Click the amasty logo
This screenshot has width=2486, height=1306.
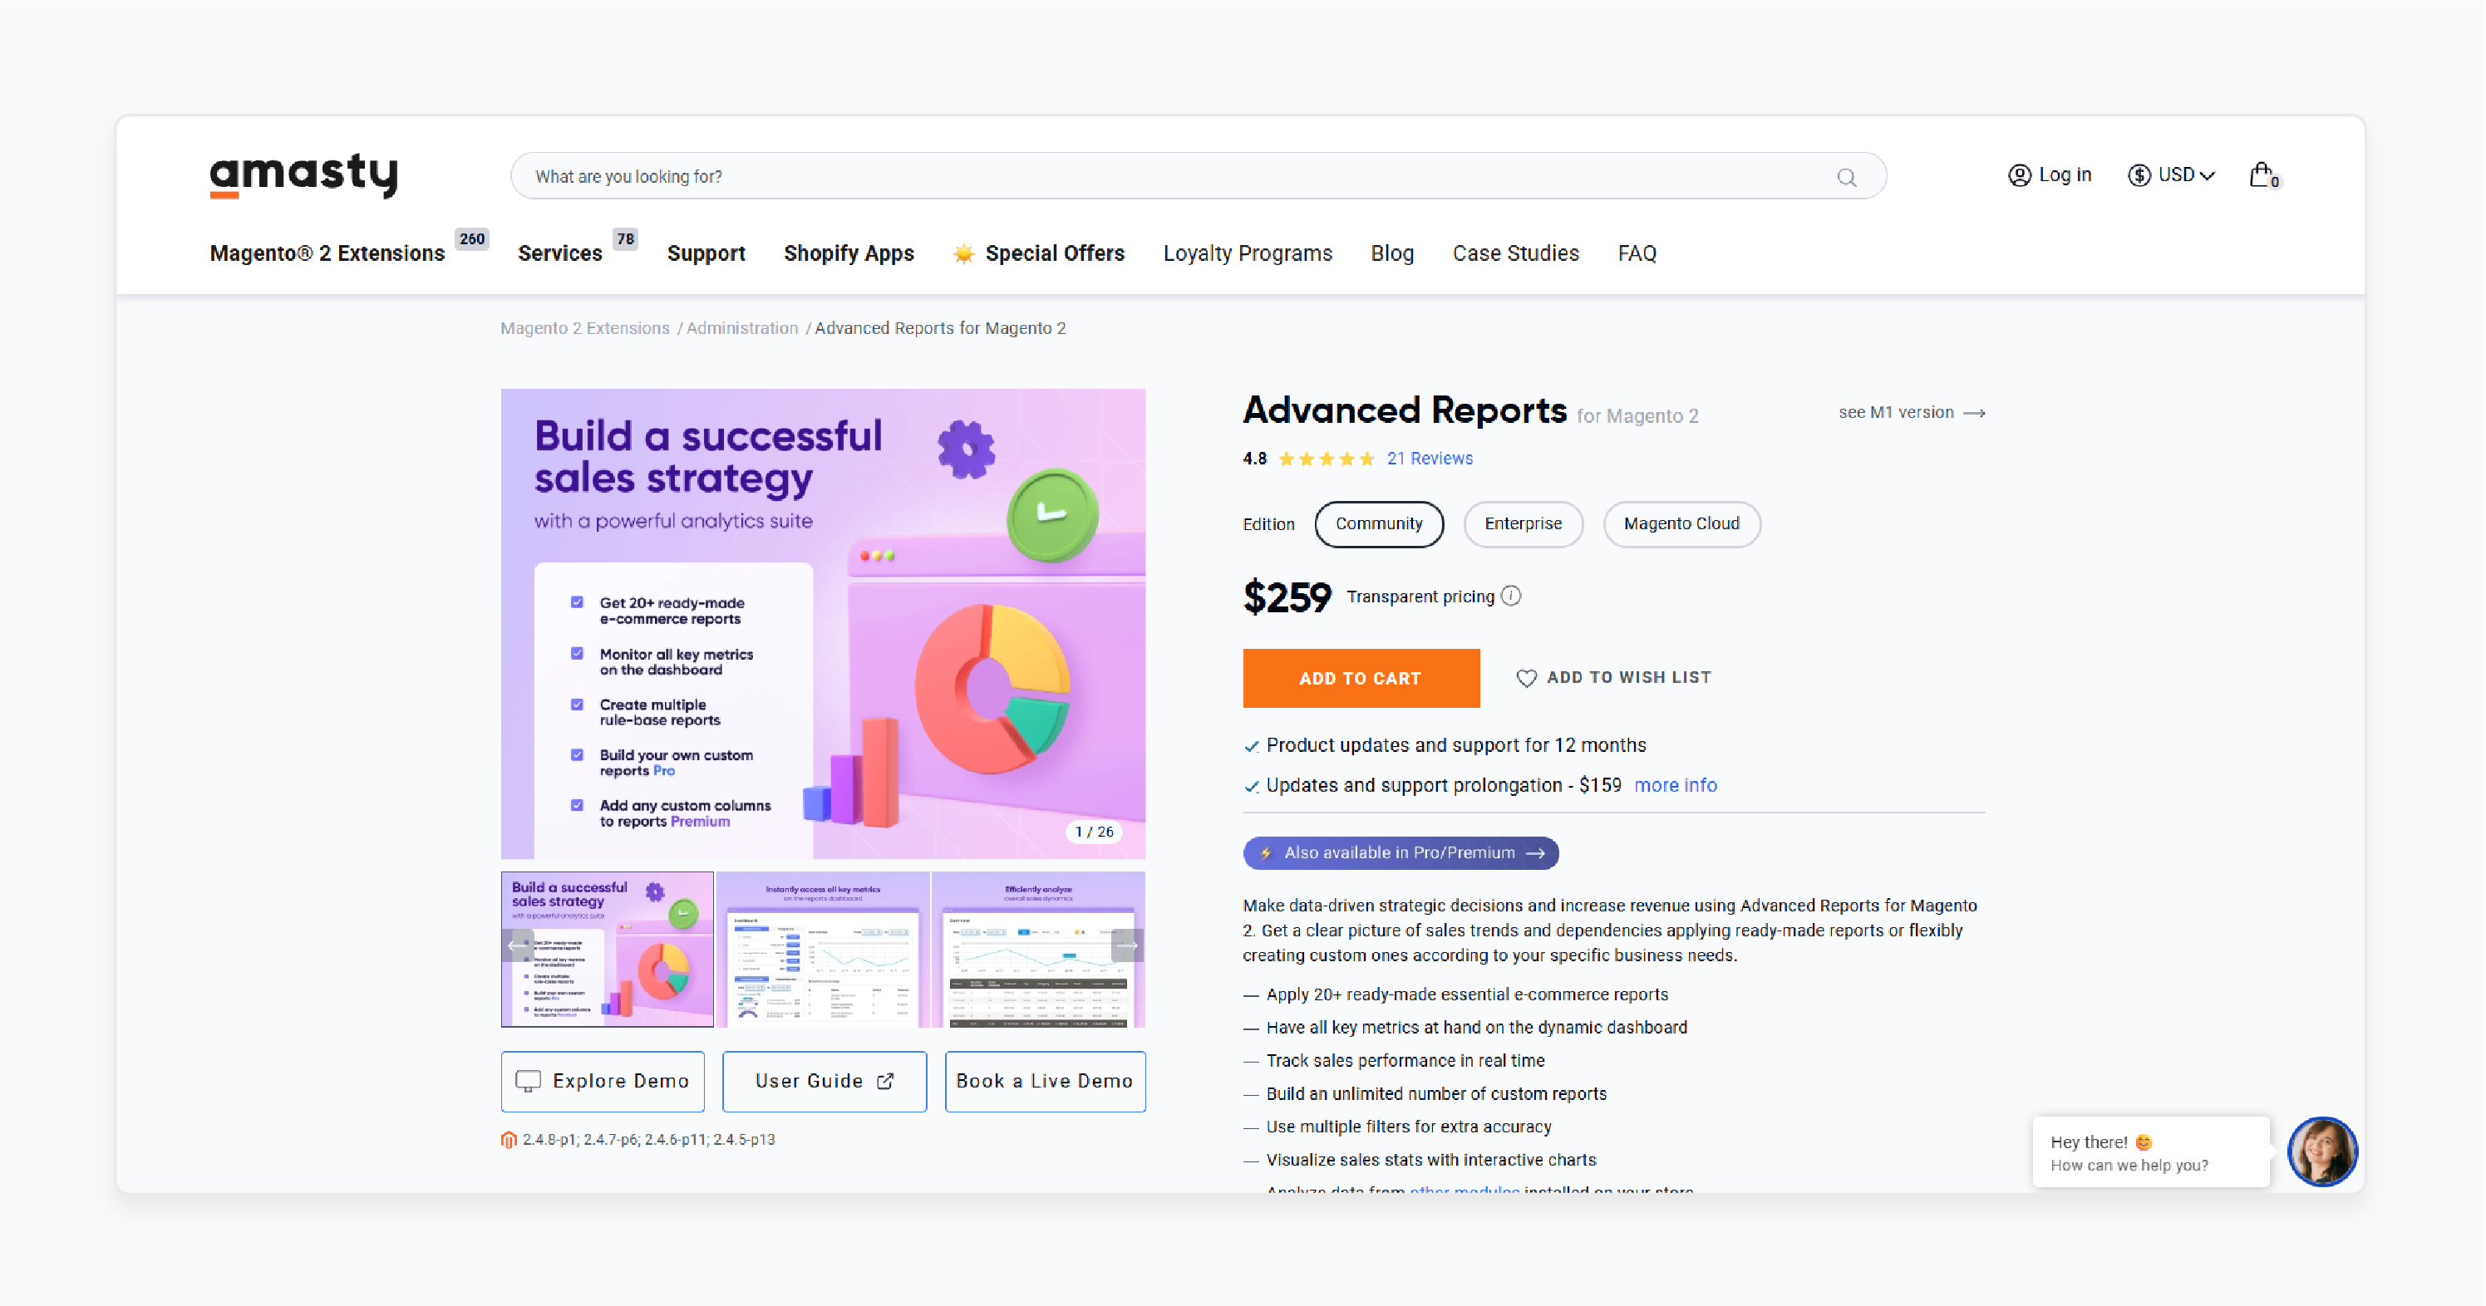click(304, 174)
